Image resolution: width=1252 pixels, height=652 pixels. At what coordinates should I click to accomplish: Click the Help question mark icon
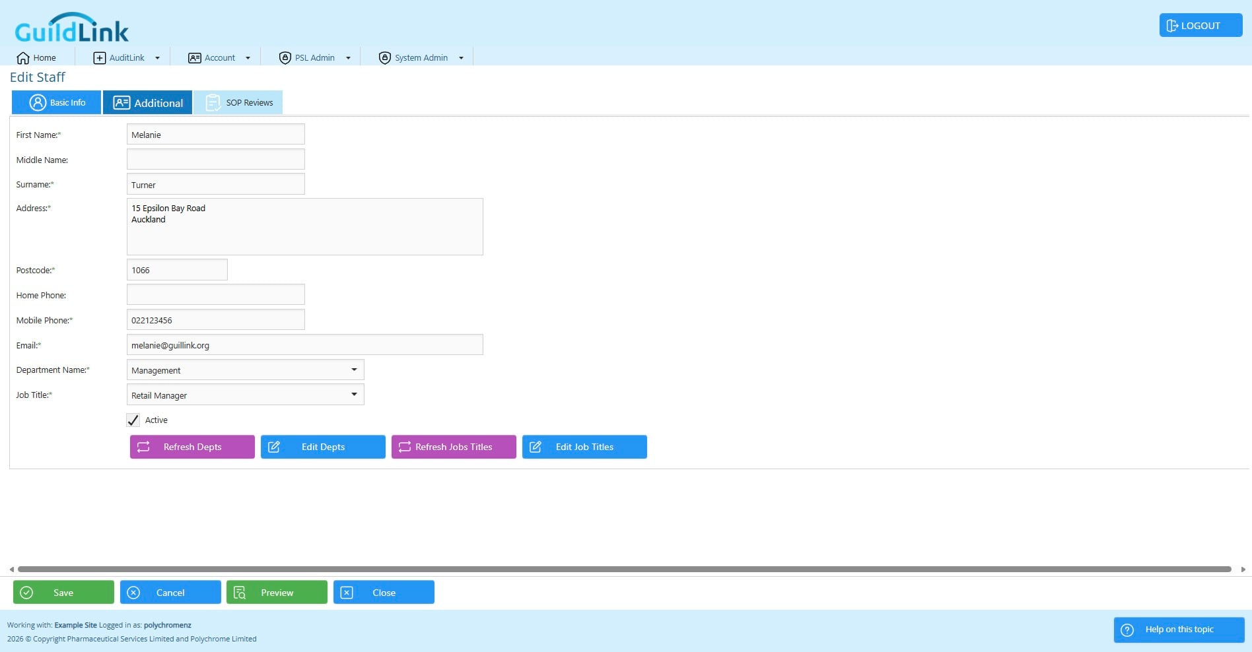1127,630
